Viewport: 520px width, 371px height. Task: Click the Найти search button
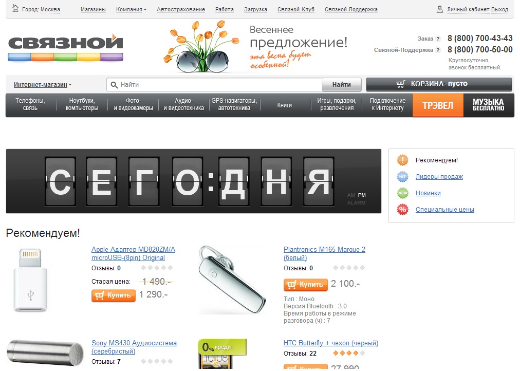point(342,85)
